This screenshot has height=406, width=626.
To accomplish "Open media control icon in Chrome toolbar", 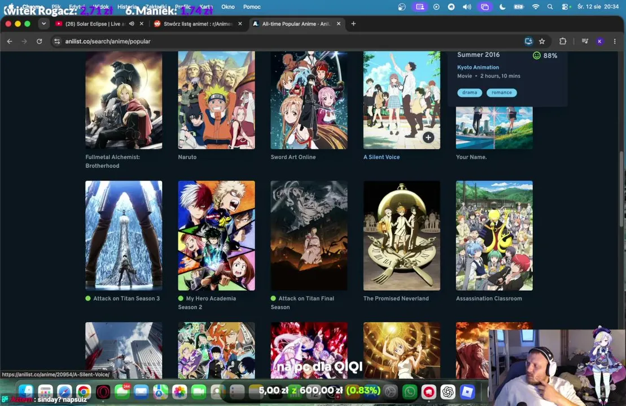I will [x=585, y=41].
